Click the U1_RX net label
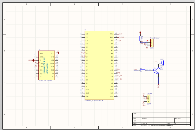This screenshot has height=130, width=195. coord(120,76)
